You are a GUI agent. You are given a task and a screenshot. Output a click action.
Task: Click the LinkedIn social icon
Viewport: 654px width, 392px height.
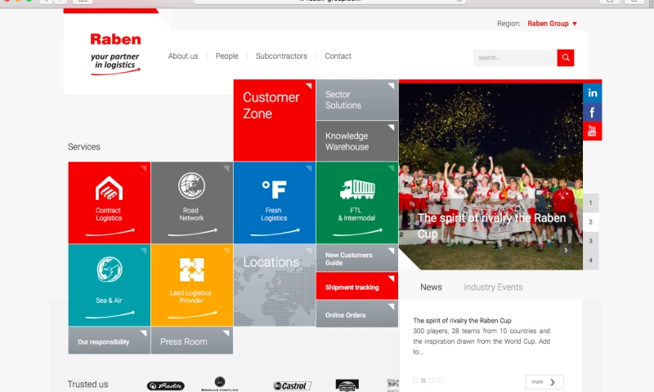(x=593, y=92)
